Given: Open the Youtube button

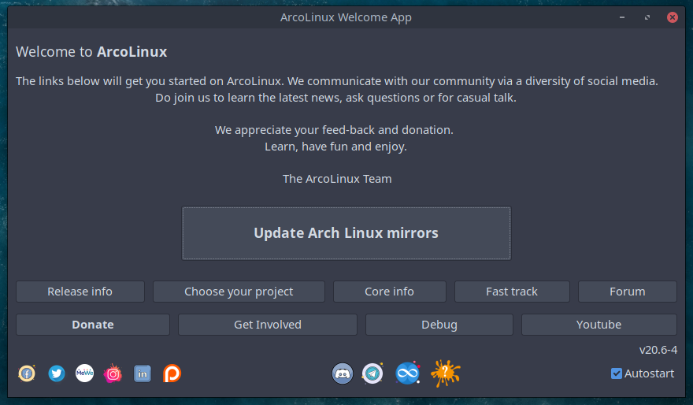Looking at the screenshot, I should click(598, 325).
